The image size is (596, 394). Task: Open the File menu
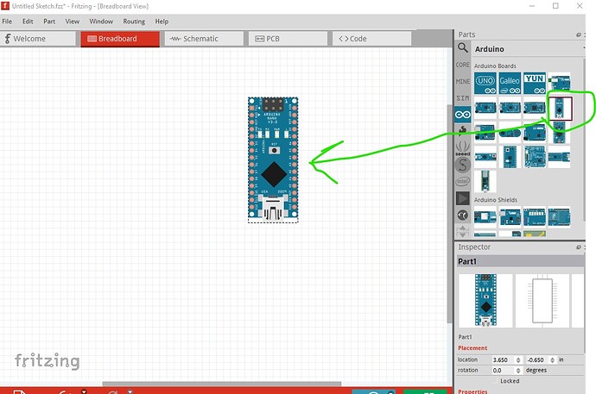pyautogui.click(x=7, y=22)
